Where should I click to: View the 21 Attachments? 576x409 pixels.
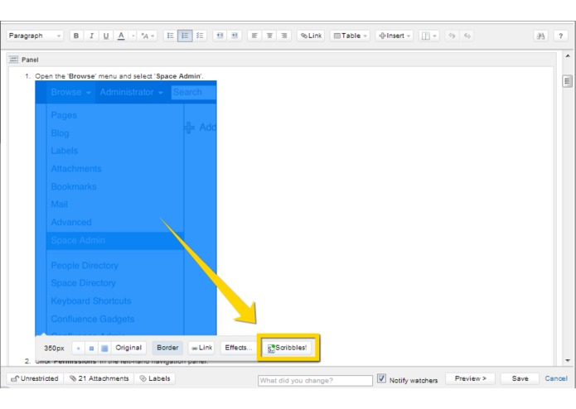click(x=99, y=378)
